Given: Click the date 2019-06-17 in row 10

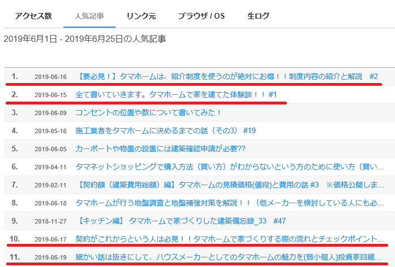Looking at the screenshot, I should (x=50, y=239).
